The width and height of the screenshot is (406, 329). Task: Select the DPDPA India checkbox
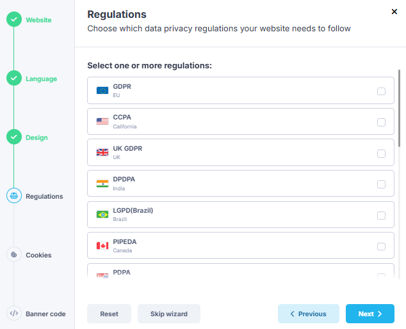click(381, 184)
